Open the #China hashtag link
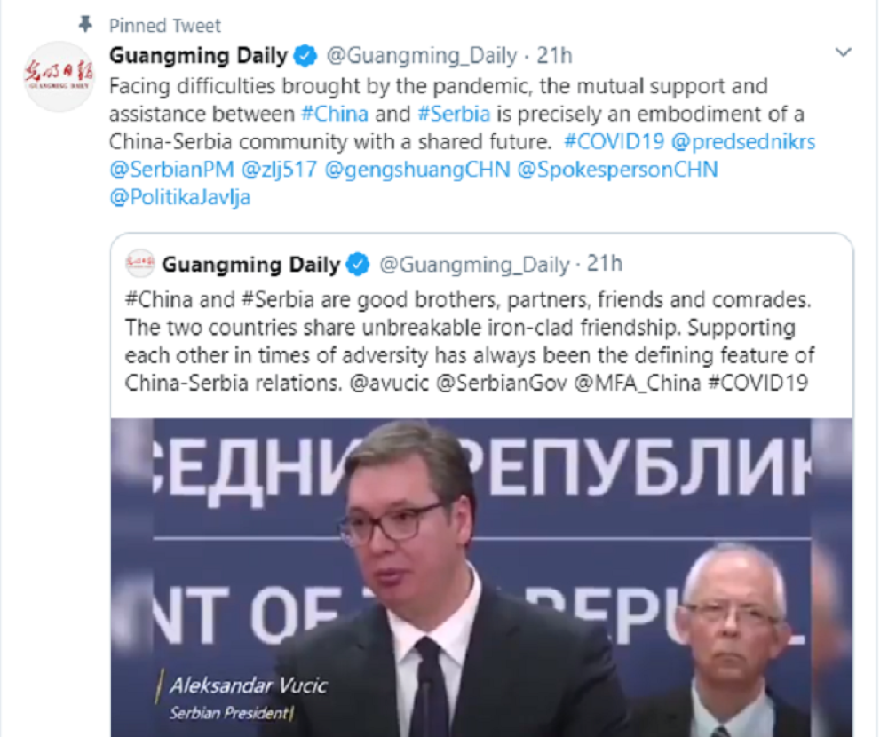888x737 pixels. [x=335, y=114]
